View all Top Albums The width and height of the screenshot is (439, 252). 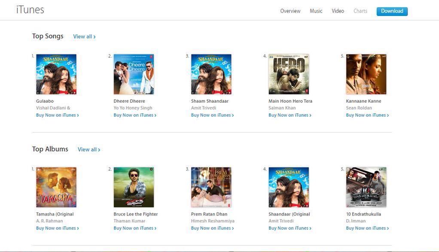tap(89, 150)
